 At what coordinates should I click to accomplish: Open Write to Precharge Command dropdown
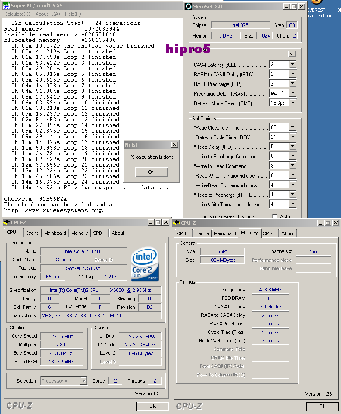[x=293, y=156]
